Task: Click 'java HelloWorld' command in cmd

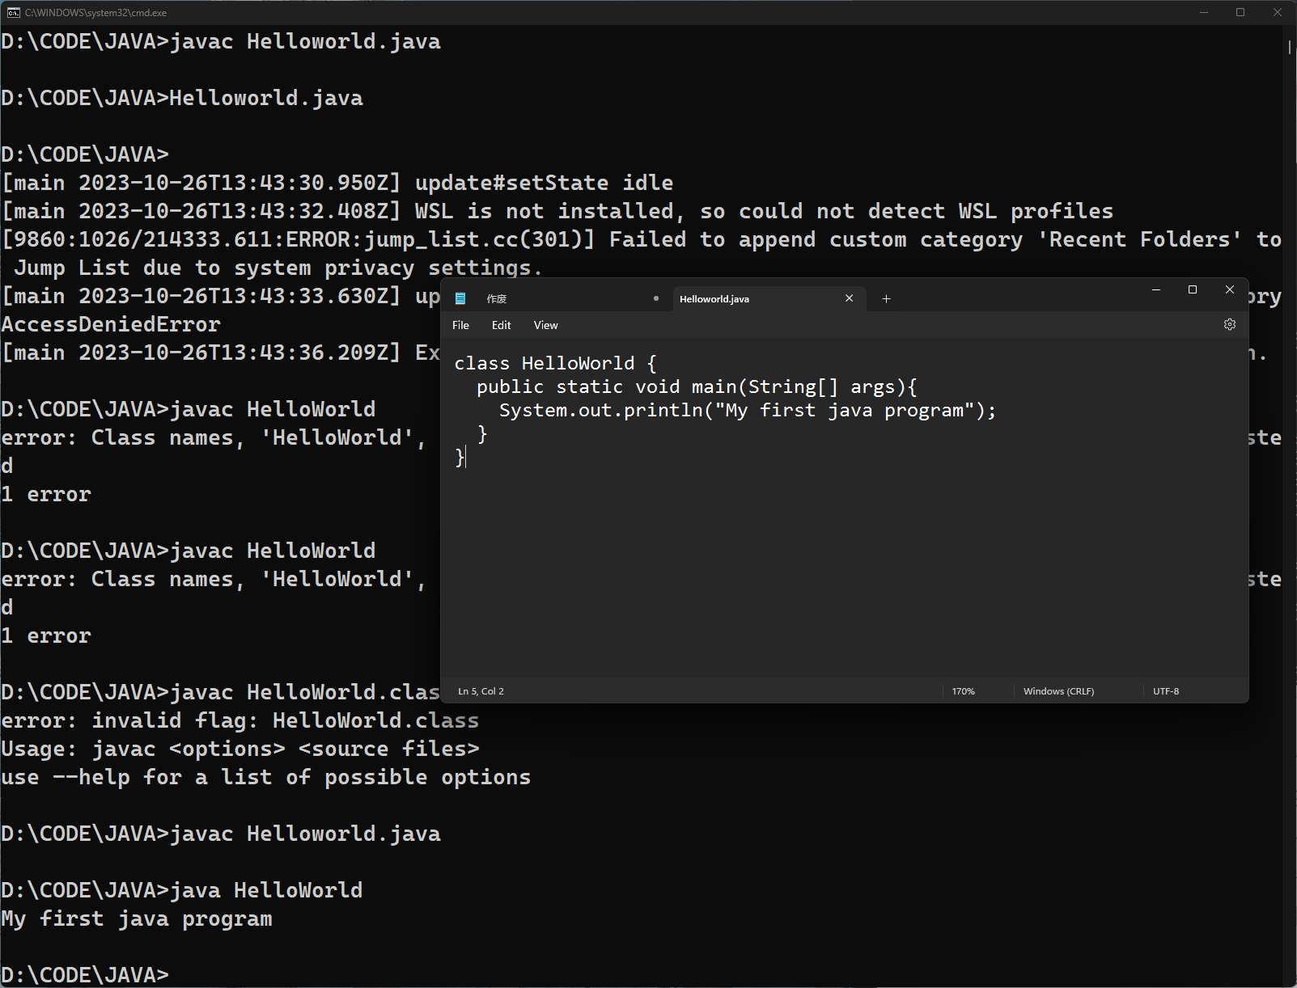Action: click(266, 890)
